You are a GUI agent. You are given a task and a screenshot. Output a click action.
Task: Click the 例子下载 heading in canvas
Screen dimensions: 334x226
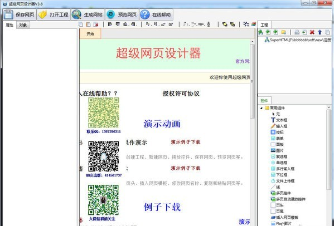tap(162, 207)
